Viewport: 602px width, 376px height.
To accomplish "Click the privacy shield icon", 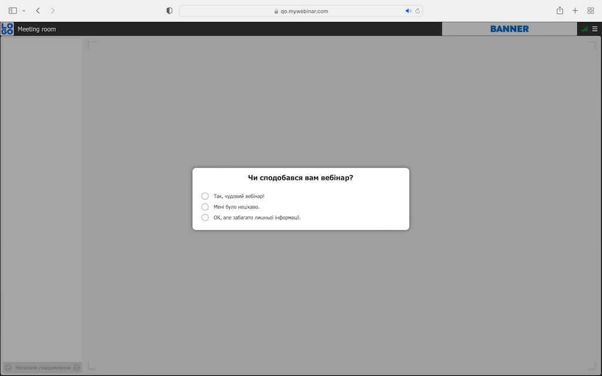I will pos(169,11).
